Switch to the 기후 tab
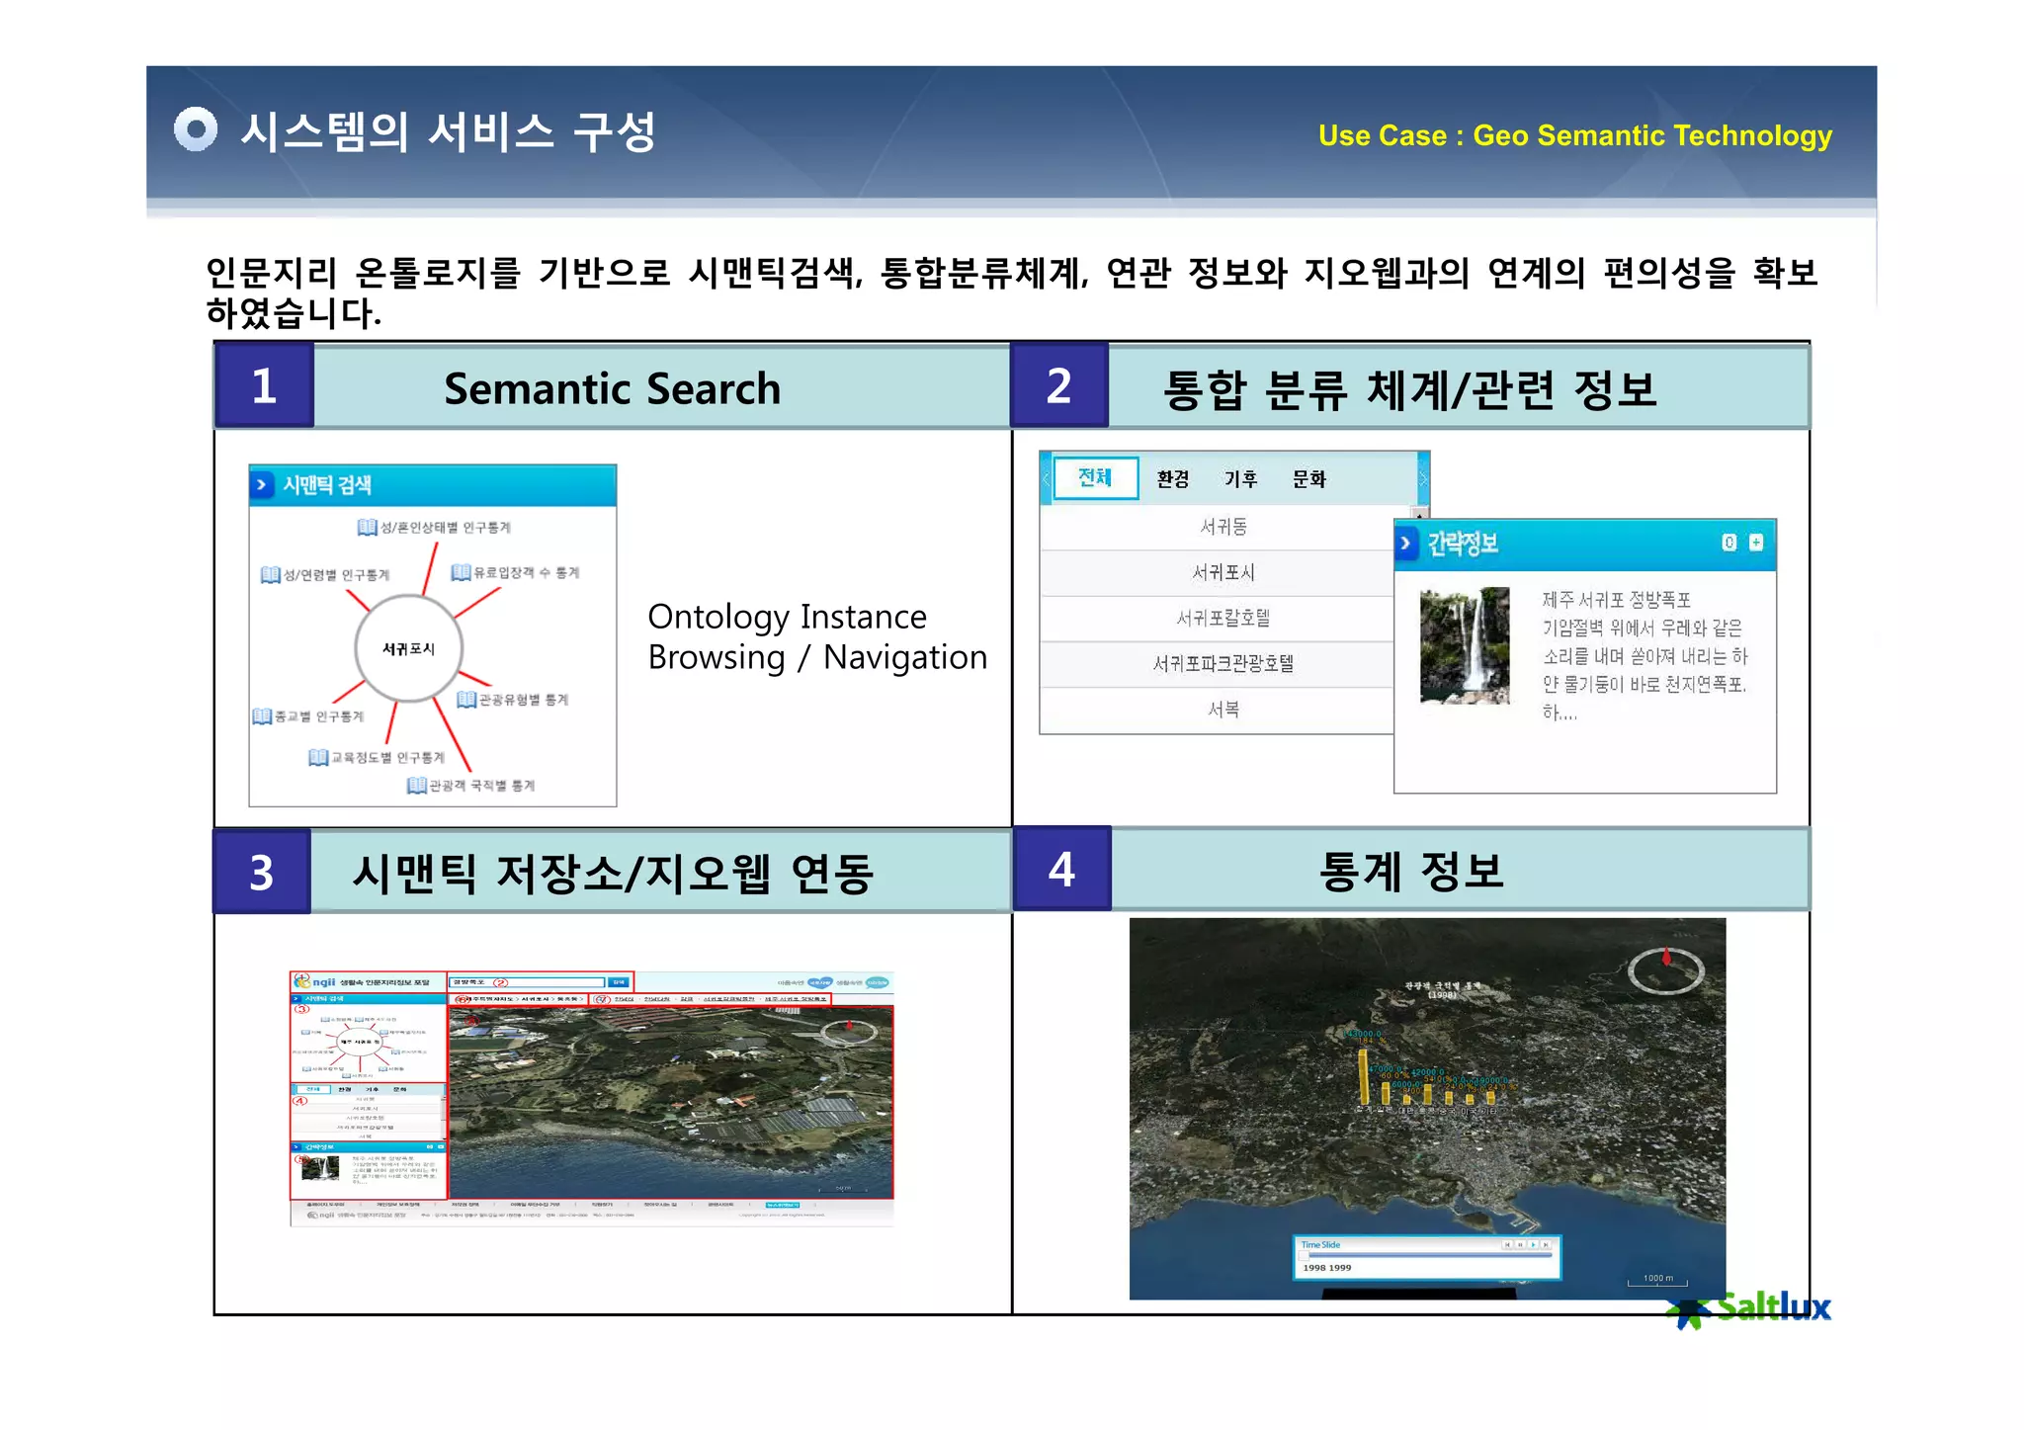2024x1430 pixels. click(1240, 479)
